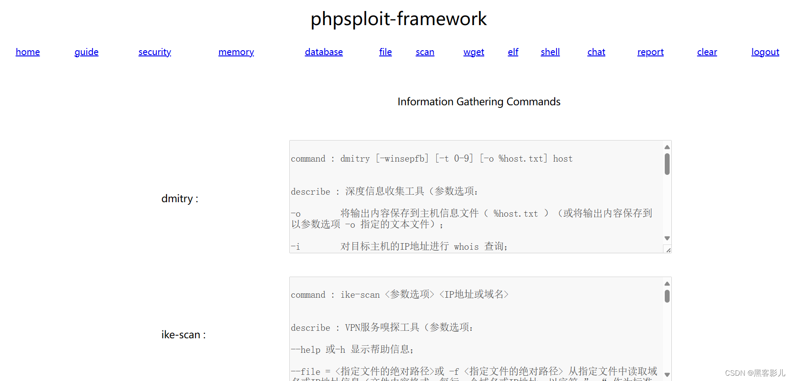Click the phpsploit-framework title
Screen dimensions: 792x381
[x=398, y=19]
